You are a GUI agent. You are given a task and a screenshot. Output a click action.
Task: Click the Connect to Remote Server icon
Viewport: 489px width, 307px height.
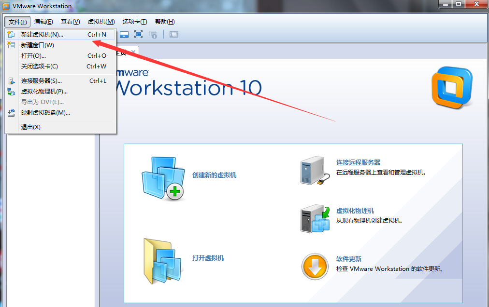[314, 171]
